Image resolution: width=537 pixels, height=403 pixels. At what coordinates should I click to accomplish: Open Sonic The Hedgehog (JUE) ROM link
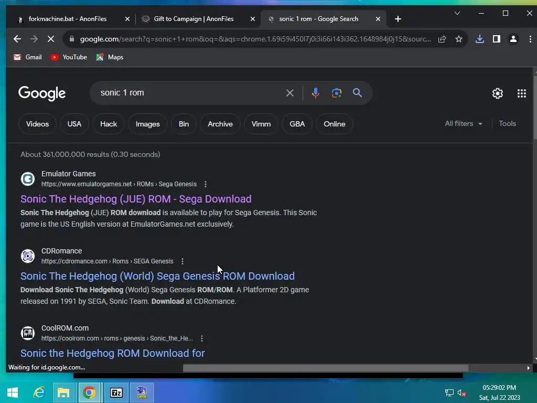(136, 199)
